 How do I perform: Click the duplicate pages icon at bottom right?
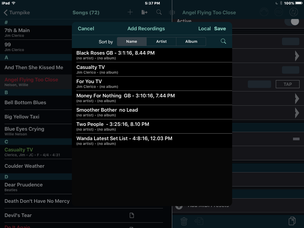(x=292, y=221)
